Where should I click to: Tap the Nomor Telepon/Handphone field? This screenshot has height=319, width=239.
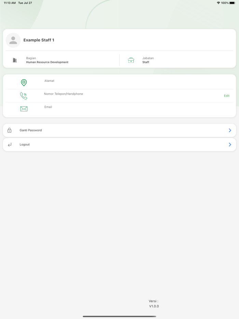(x=64, y=94)
